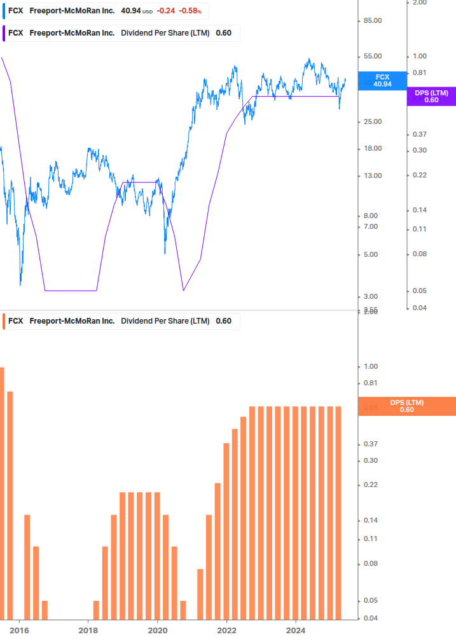Click the 0.14 label on upper chart DPS axis
This screenshot has height=639, width=456.
[x=420, y=210]
